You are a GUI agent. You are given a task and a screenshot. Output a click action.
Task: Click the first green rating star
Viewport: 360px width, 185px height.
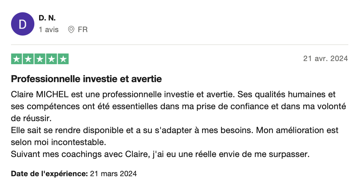click(x=17, y=59)
